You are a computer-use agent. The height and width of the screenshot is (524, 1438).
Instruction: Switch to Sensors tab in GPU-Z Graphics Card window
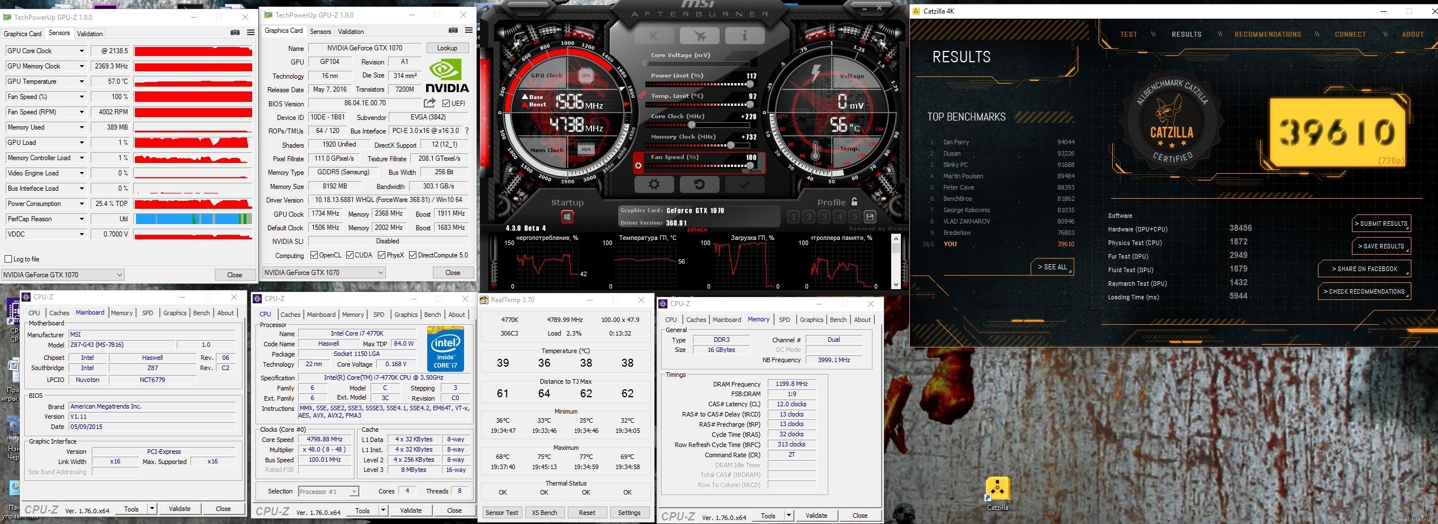click(x=320, y=32)
